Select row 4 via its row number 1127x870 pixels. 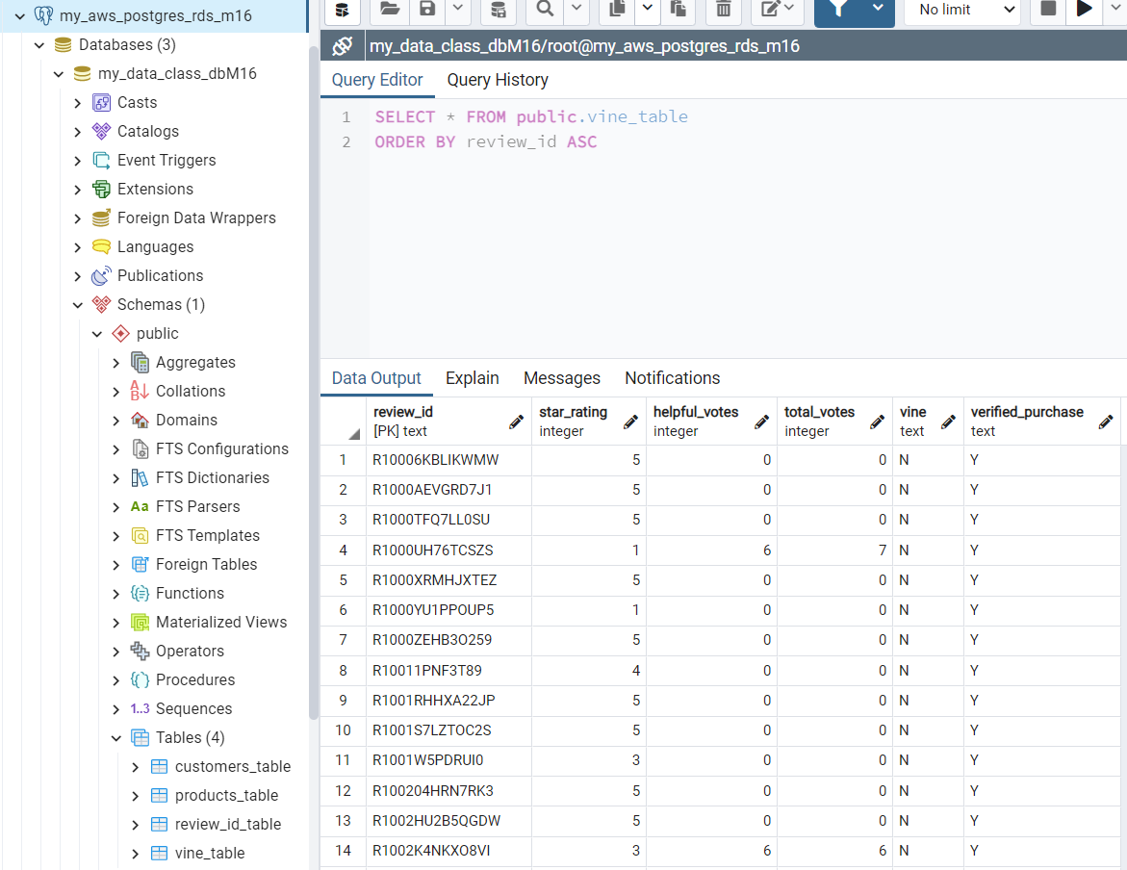[343, 550]
